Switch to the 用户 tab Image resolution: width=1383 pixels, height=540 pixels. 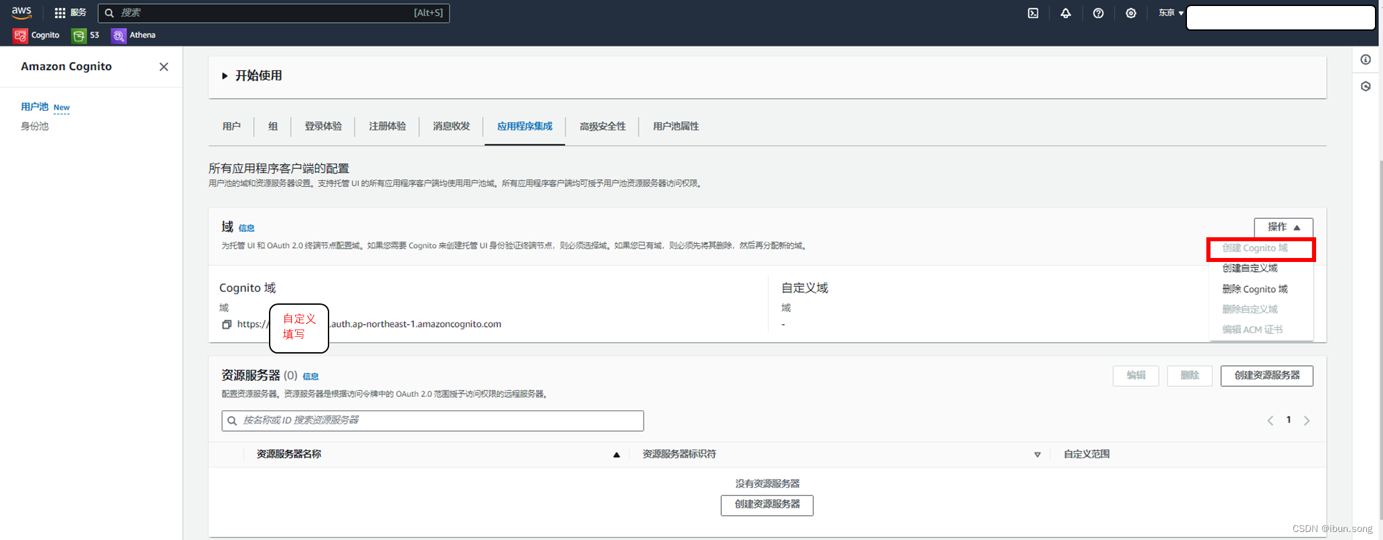coord(232,126)
